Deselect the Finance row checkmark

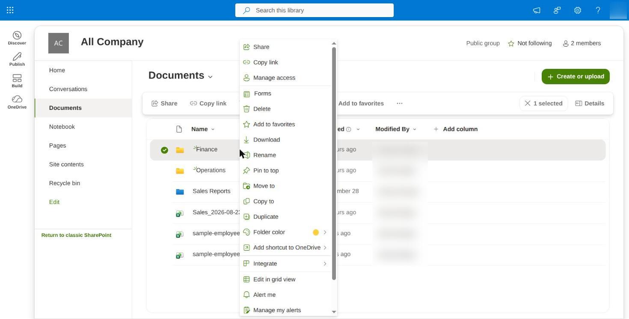pos(164,150)
